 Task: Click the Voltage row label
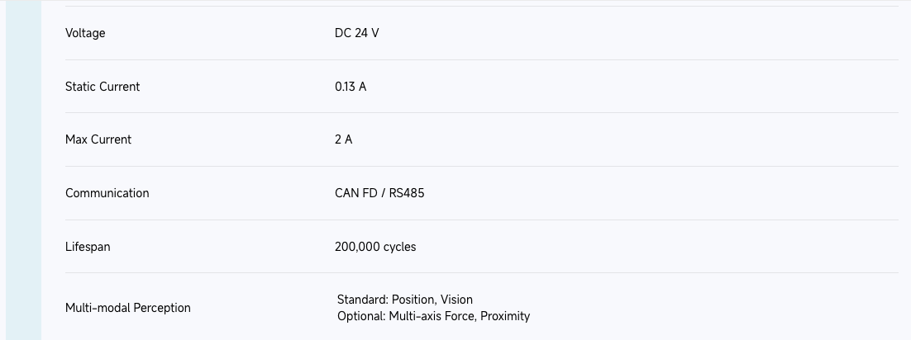click(x=85, y=33)
